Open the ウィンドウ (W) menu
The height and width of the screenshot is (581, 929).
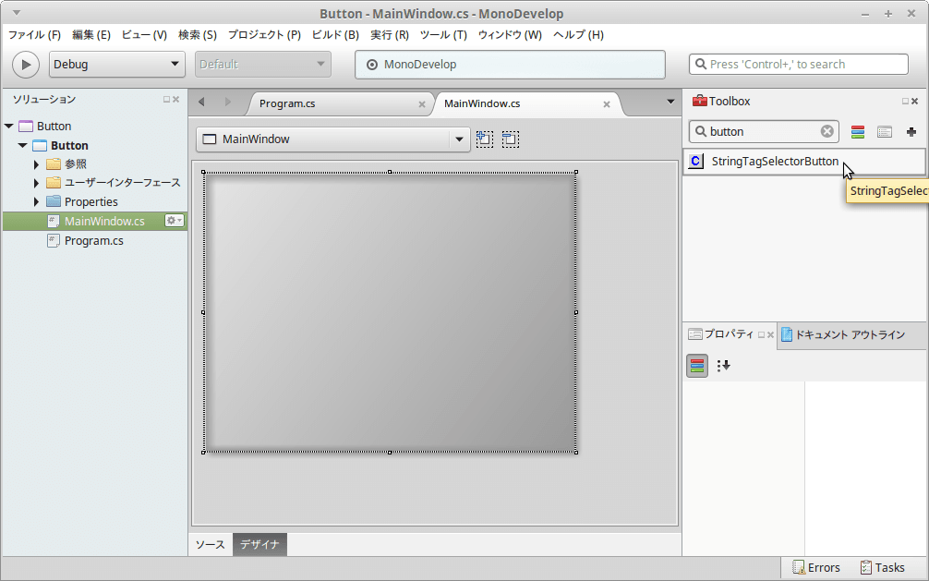tap(510, 35)
